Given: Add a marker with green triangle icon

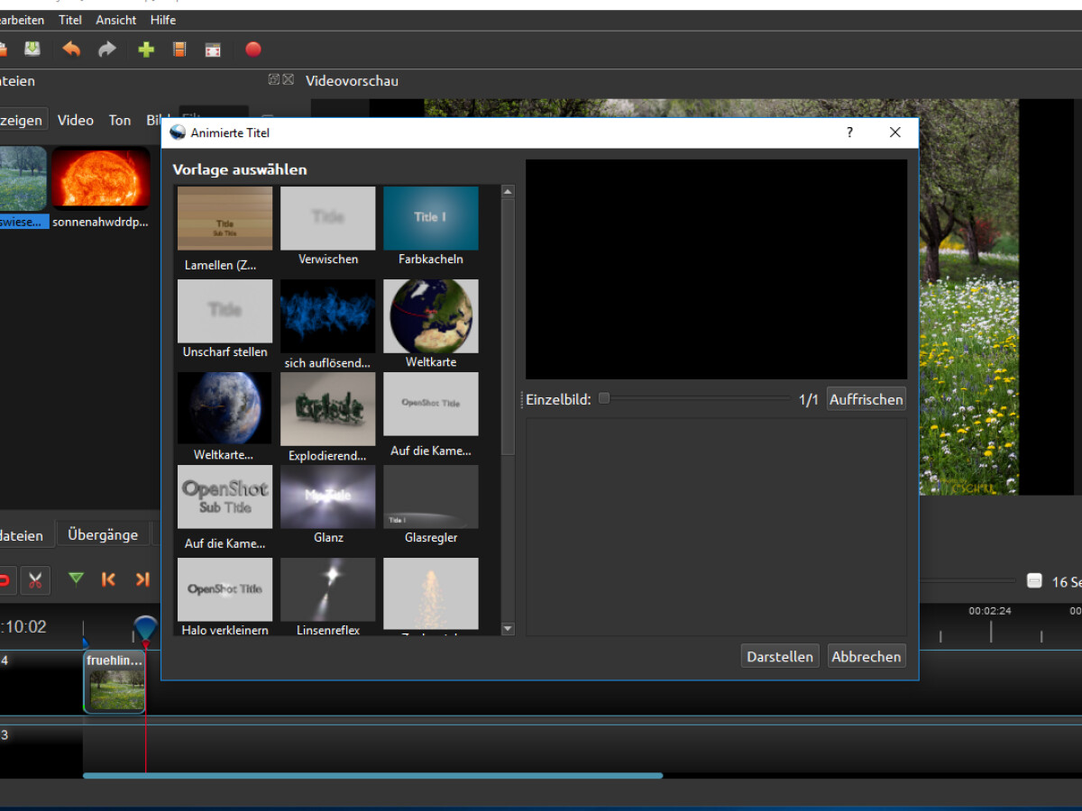Looking at the screenshot, I should pos(76,579).
